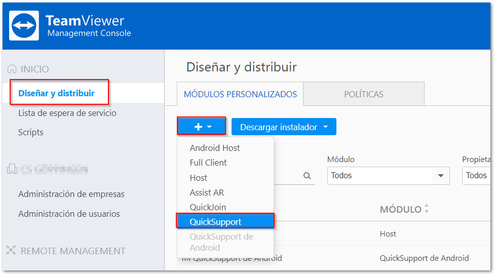Screen dimensions: 495x275
Task: Click the search magnifier icon
Action: point(307,176)
